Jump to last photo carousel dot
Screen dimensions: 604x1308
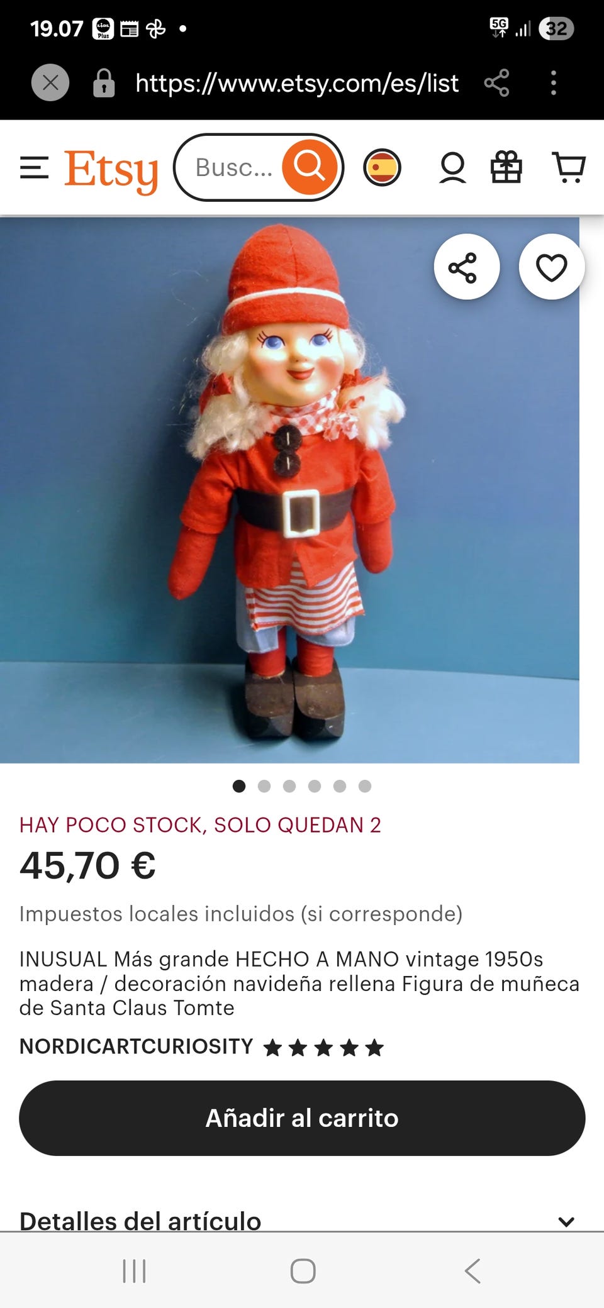[365, 786]
